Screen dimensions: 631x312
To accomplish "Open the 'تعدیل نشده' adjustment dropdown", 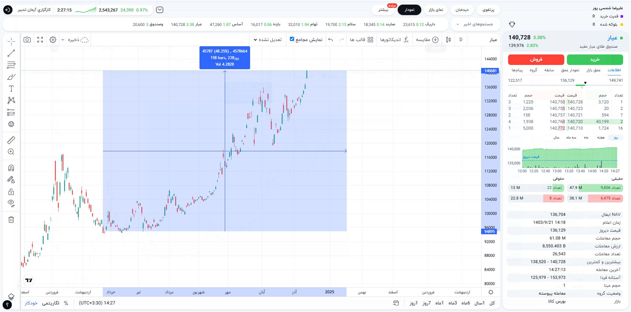I will tap(268, 40).
